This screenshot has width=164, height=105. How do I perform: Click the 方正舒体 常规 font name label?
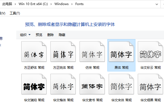[x=34, y=68]
